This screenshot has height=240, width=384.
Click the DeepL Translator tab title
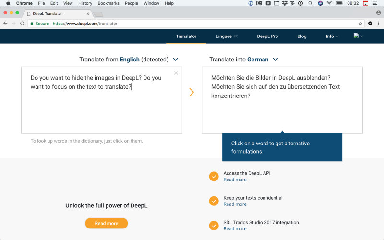click(48, 14)
